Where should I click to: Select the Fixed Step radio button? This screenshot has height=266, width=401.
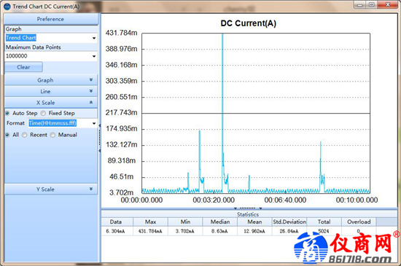coord(43,113)
